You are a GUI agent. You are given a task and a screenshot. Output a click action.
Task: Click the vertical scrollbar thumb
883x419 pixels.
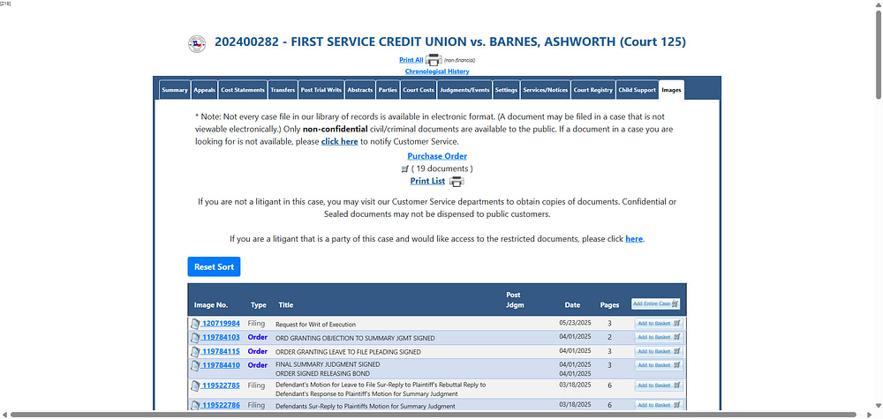click(x=878, y=55)
